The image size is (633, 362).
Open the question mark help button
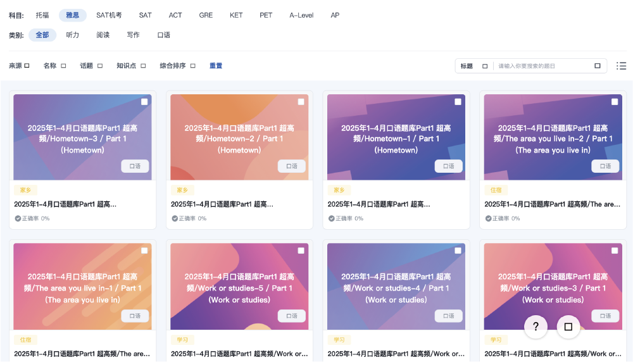pyautogui.click(x=536, y=327)
